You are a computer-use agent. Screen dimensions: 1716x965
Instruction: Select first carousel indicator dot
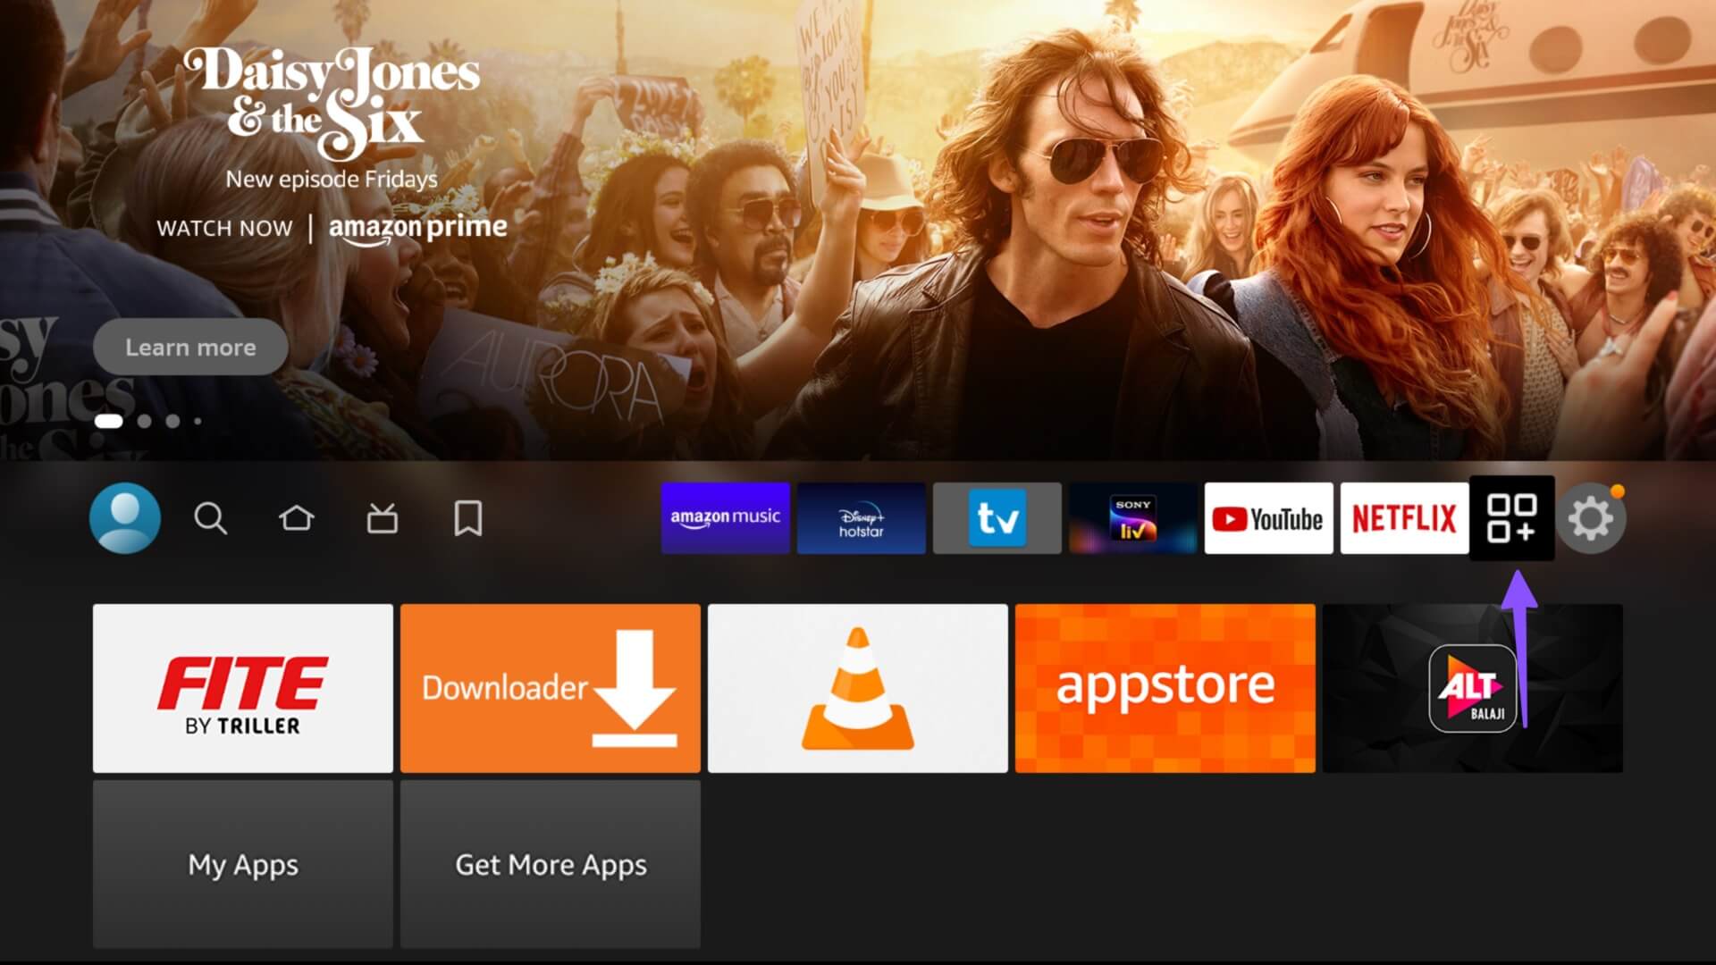point(108,421)
